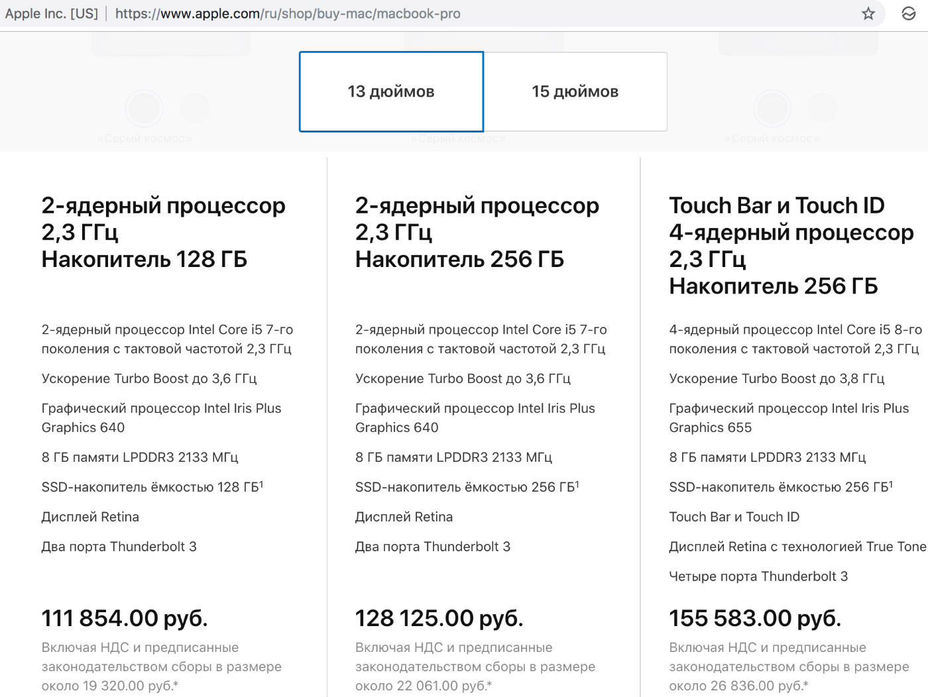Click the apple.com URL in address bar
The width and height of the screenshot is (928, 697).
(x=288, y=14)
